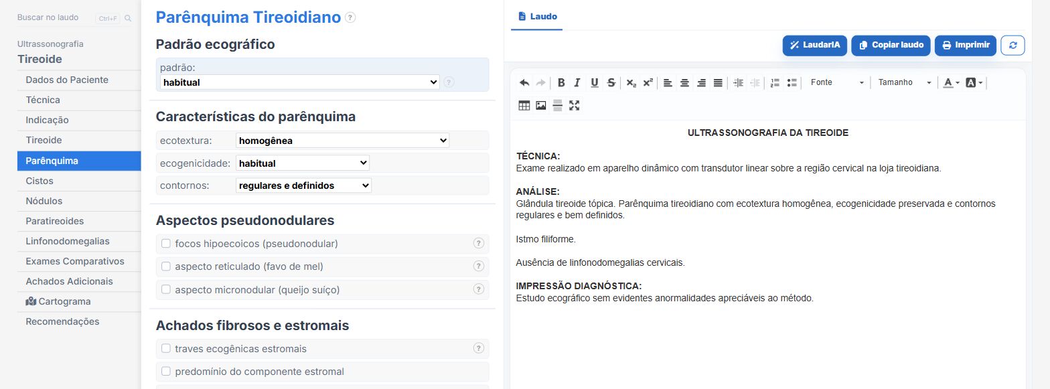
Task: Toggle superscript formatting
Action: point(648,82)
